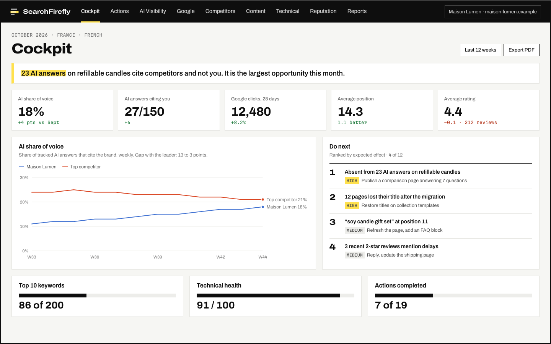Open the Reports tab
This screenshot has height=344, width=551.
[357, 11]
